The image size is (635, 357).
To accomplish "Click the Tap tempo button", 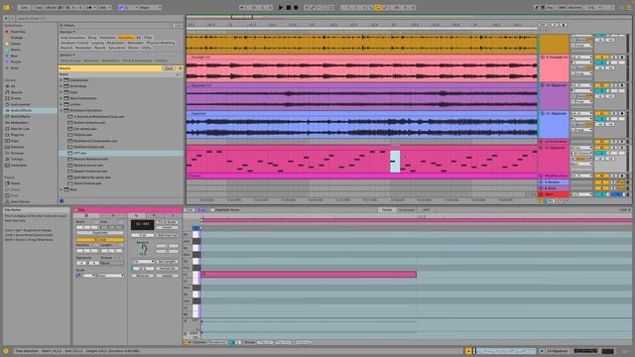I will pos(39,7).
